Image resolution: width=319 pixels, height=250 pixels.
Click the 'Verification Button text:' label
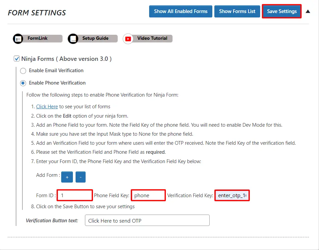click(x=52, y=221)
